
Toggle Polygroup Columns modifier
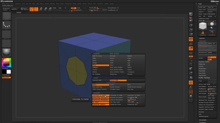(101, 104)
